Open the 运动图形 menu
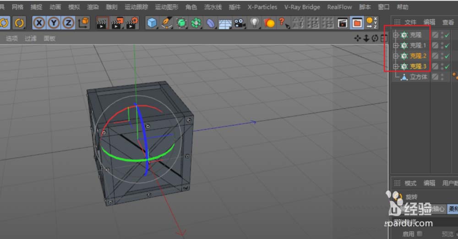The image size is (458, 239). 167,7
